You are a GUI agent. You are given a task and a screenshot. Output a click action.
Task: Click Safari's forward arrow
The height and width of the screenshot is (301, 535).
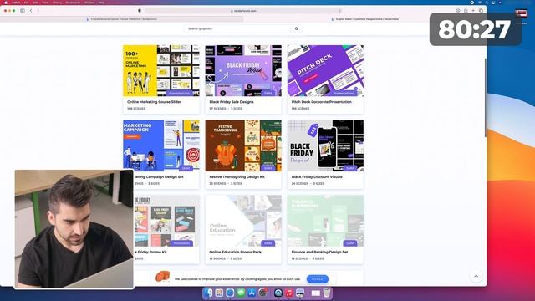(x=38, y=11)
